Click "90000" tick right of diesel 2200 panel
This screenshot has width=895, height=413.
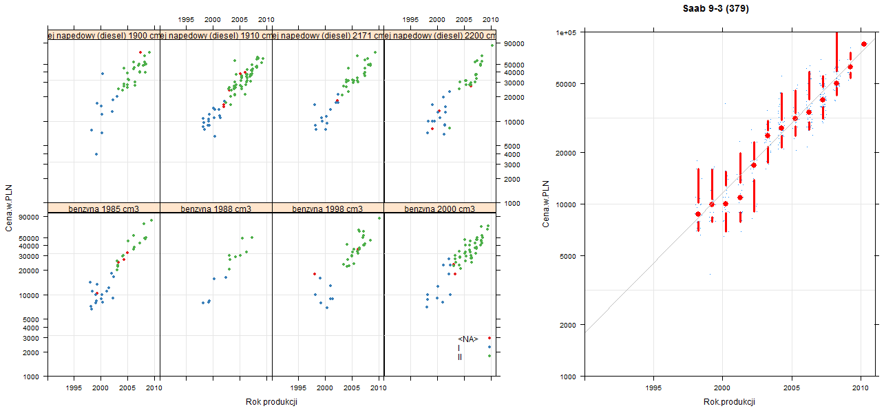click(x=515, y=44)
